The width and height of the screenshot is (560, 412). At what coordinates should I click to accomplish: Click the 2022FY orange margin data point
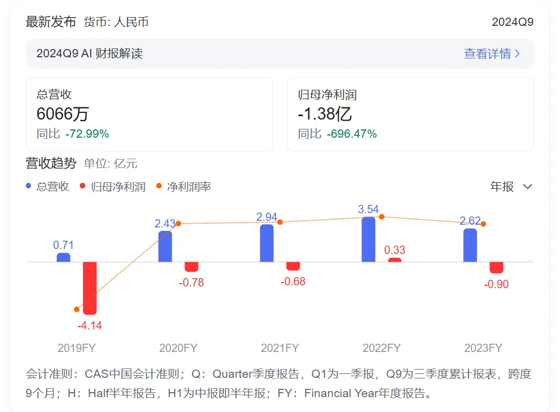pyautogui.click(x=381, y=216)
